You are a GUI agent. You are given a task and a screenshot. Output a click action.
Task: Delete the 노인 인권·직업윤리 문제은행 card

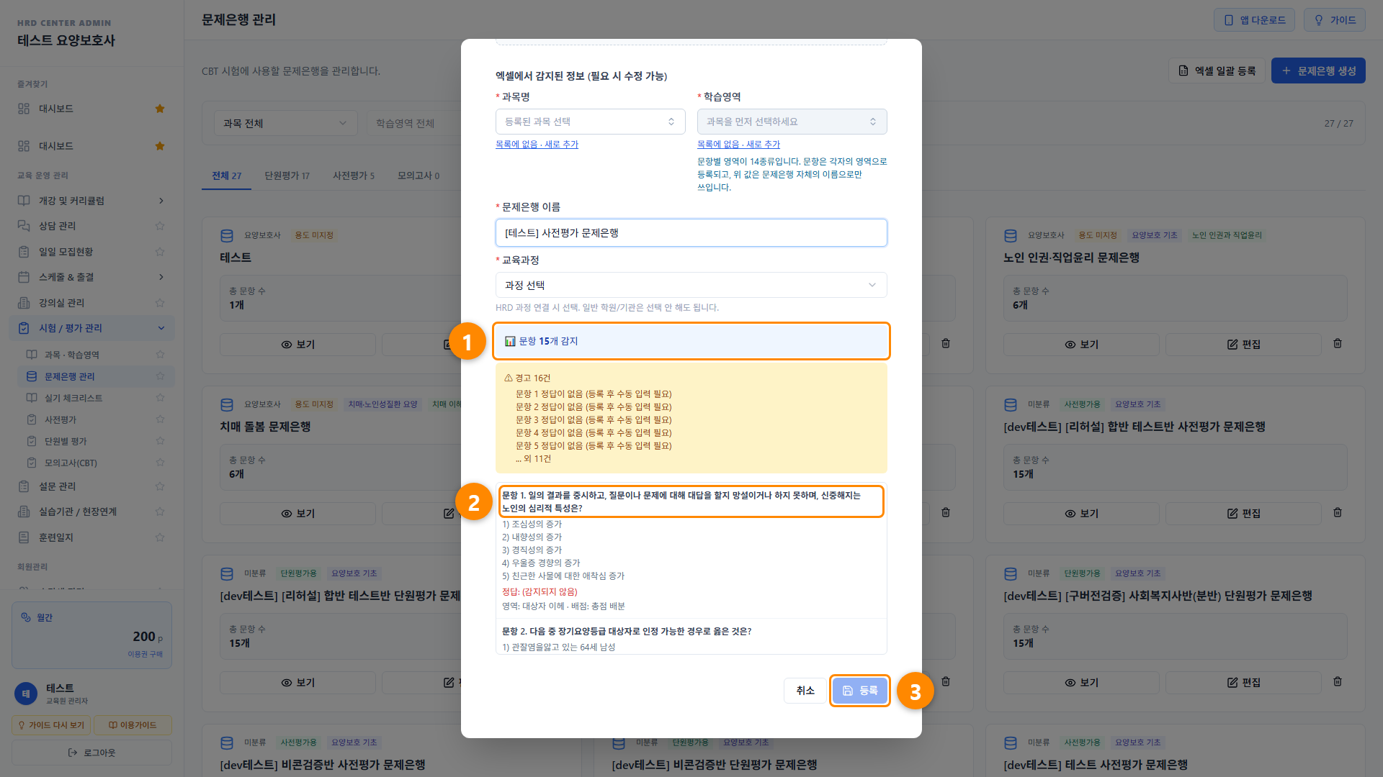[1338, 344]
